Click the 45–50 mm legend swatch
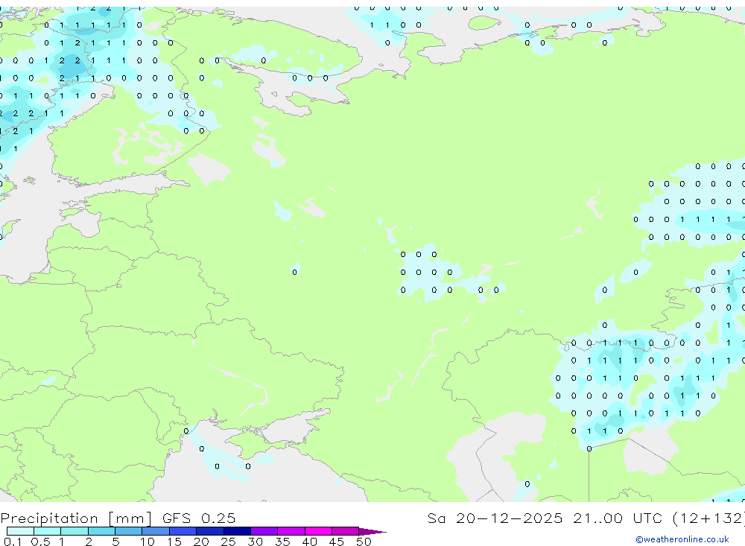This screenshot has height=546, width=745. (x=346, y=531)
